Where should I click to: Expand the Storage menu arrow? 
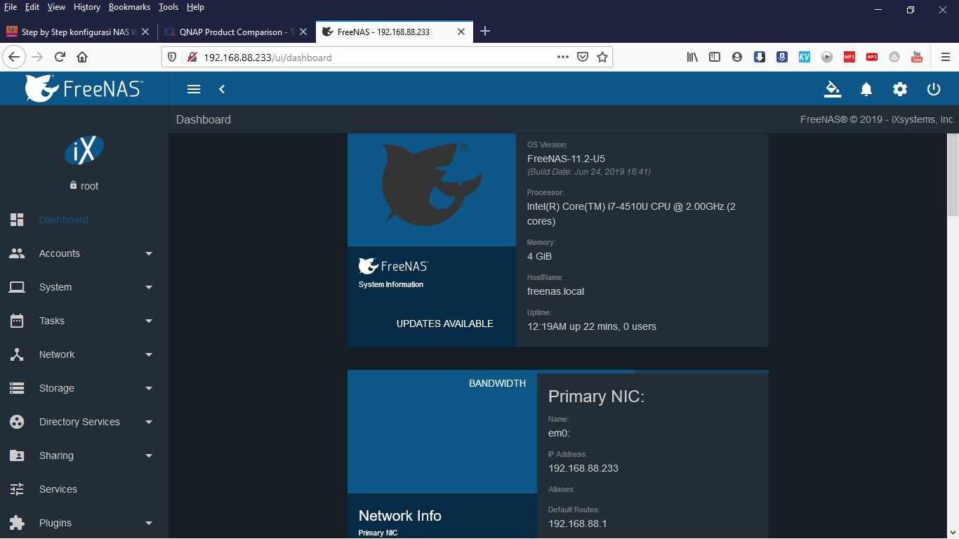pyautogui.click(x=149, y=388)
